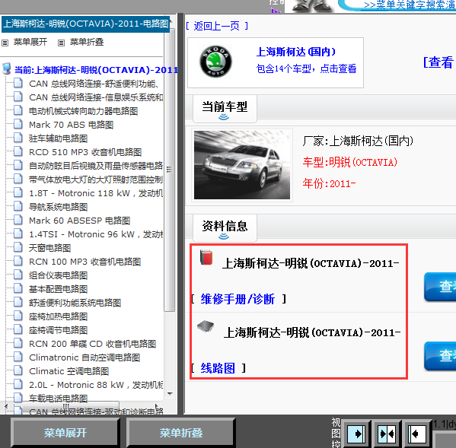Click the [查看 link at top right

tap(439, 62)
